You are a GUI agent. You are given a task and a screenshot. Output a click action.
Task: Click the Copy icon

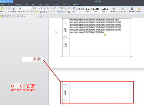coord(6,12)
